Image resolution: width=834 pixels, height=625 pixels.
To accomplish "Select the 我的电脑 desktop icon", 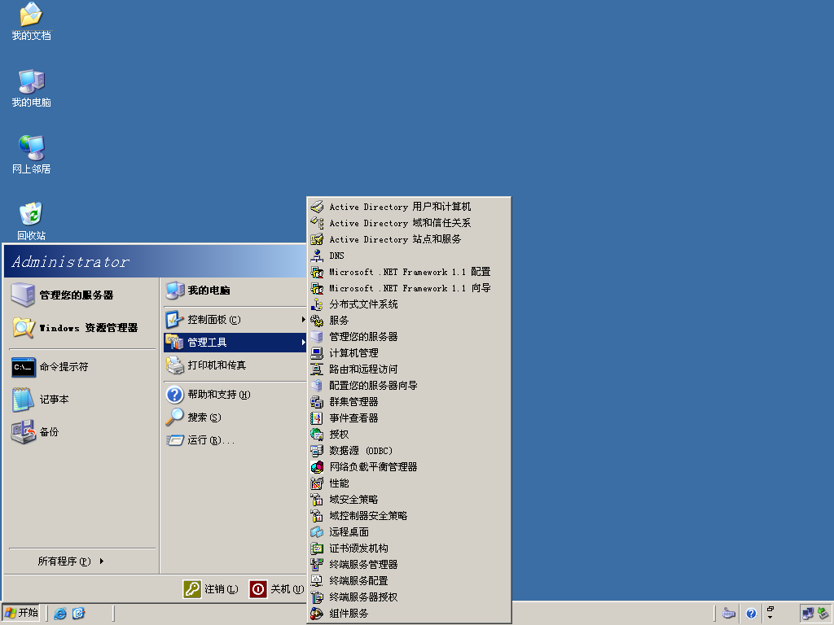I will [32, 88].
